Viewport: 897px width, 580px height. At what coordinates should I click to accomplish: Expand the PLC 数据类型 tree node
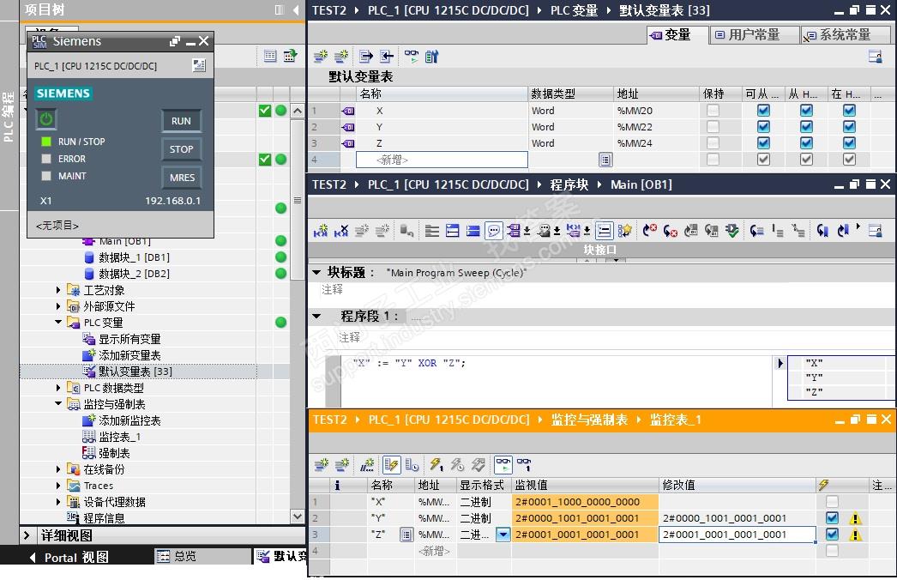tap(58, 388)
